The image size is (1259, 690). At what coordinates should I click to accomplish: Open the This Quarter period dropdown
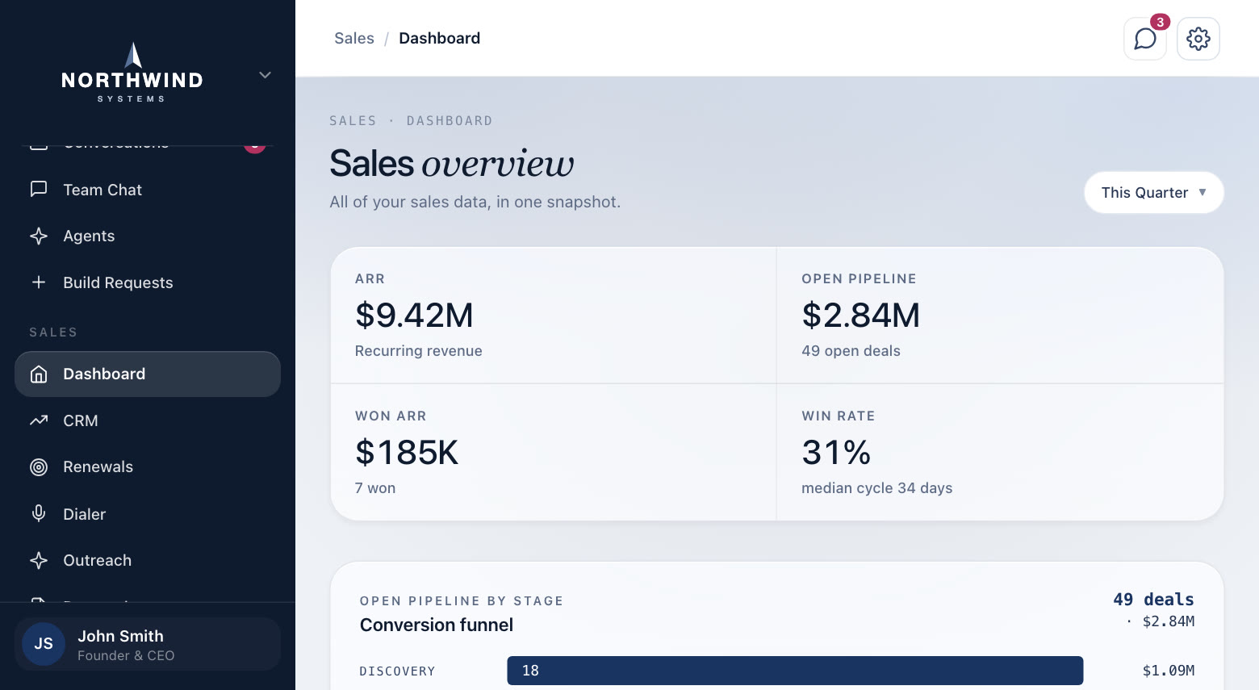[1154, 192]
